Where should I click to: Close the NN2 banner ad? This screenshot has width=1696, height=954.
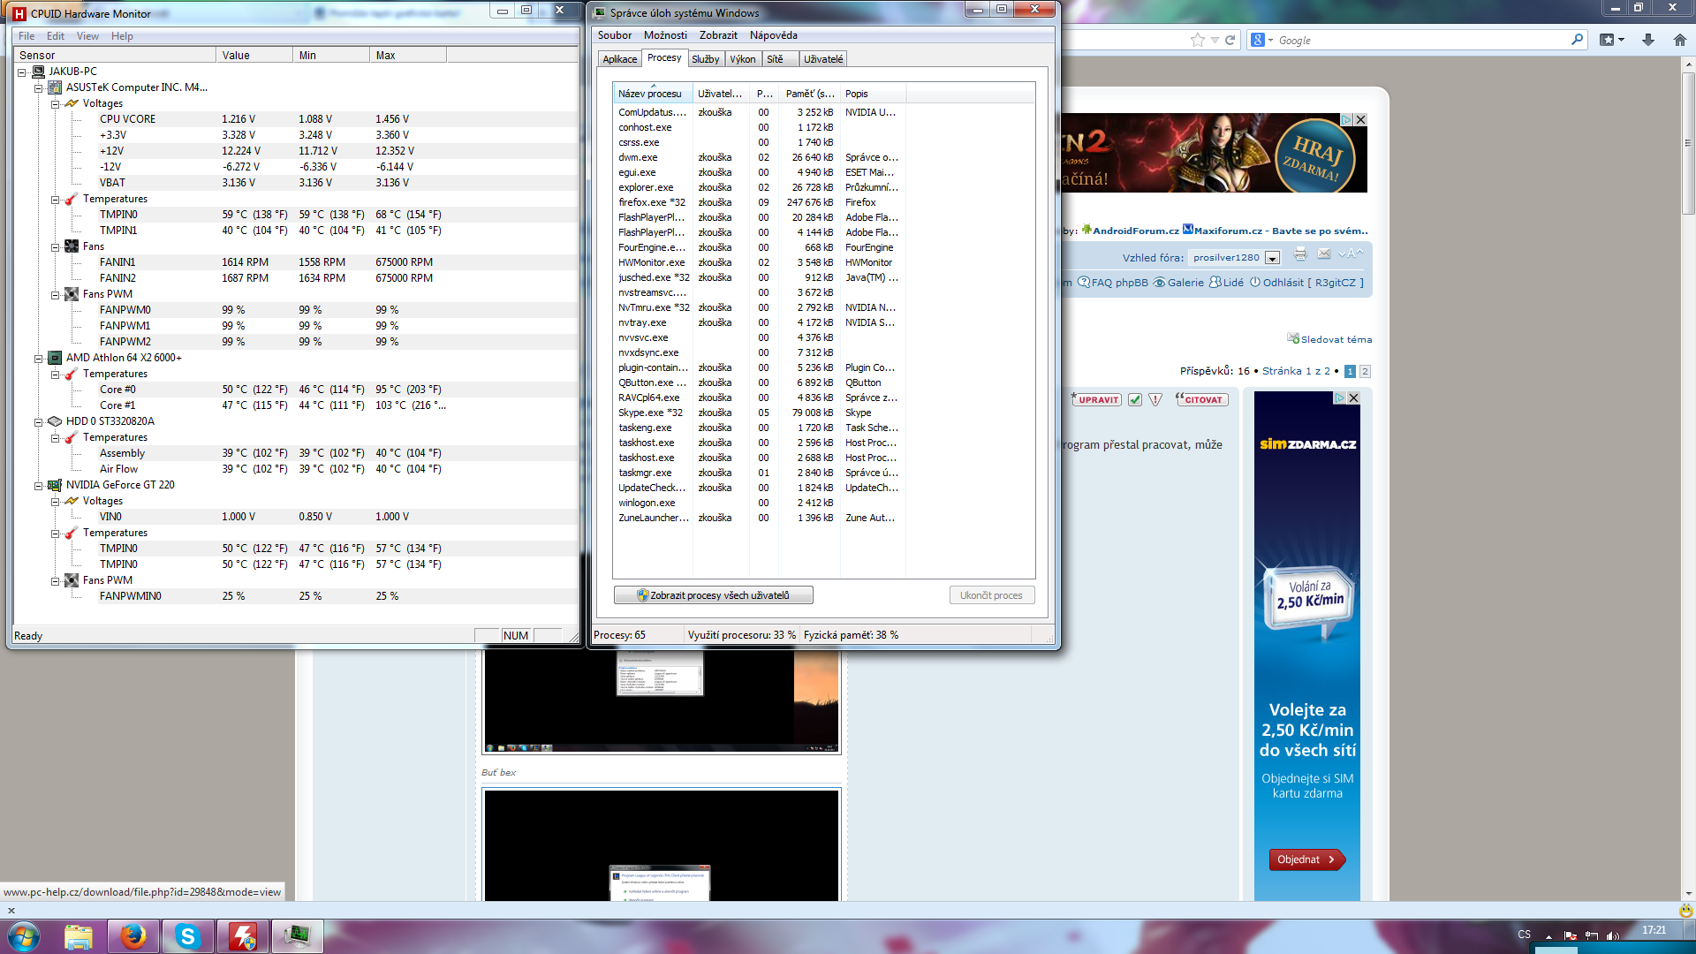click(x=1361, y=119)
